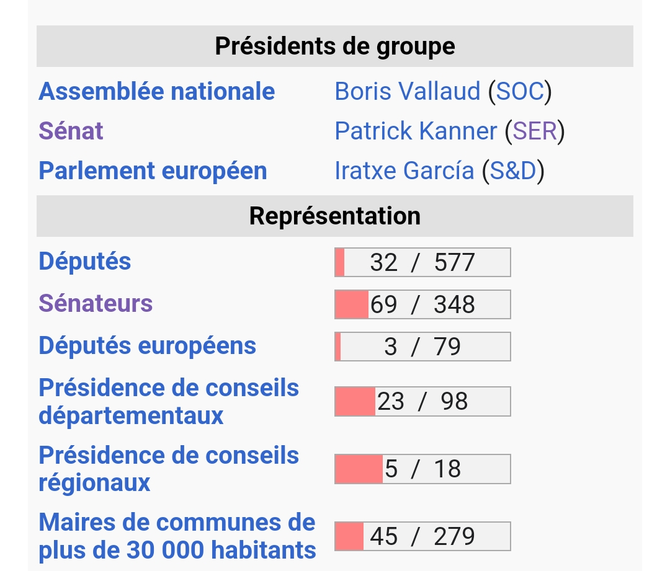Open the Sénat link

click(71, 131)
